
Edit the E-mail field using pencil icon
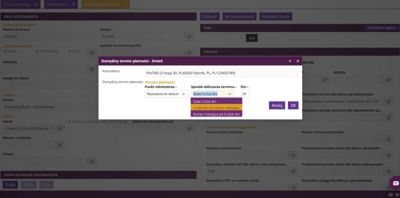(x=92, y=161)
